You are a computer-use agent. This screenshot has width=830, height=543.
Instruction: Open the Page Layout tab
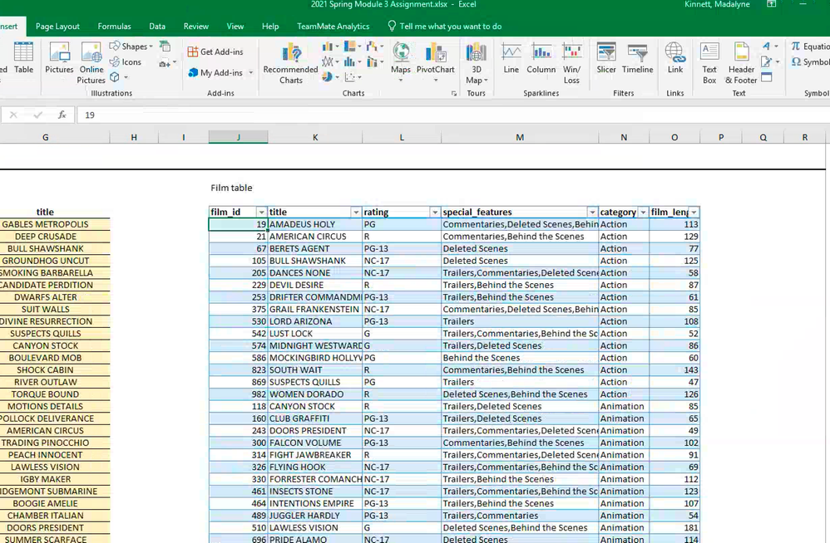coord(57,27)
